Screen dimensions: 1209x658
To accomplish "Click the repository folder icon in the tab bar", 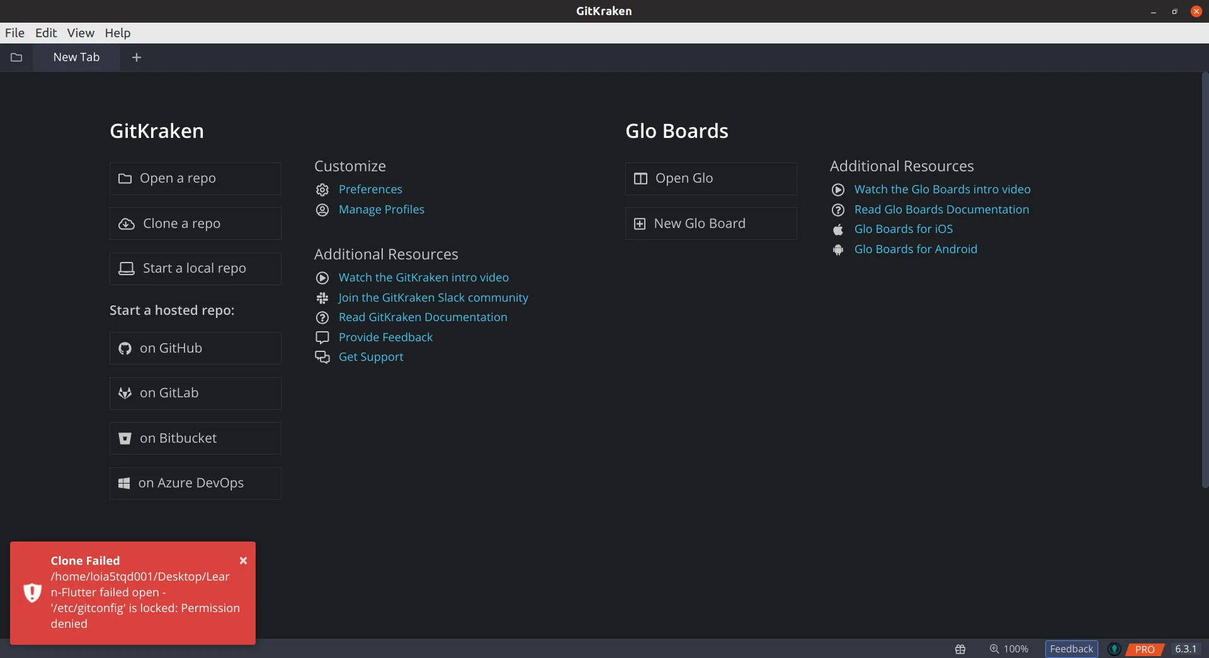I will point(16,57).
